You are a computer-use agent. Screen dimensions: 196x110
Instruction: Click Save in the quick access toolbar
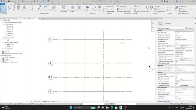click(9, 1)
